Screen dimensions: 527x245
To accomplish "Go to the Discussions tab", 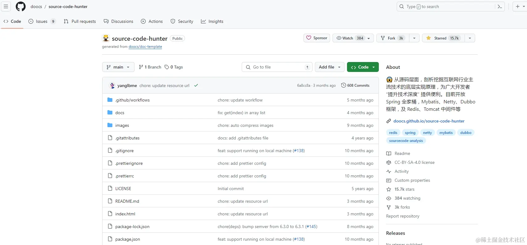I will (x=119, y=21).
